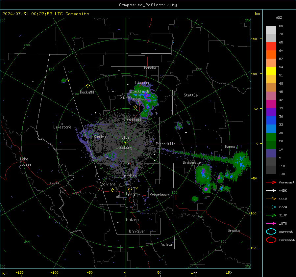The height and width of the screenshot is (277, 296).
Task: Click the Strathmore town label
Action: click(160, 195)
